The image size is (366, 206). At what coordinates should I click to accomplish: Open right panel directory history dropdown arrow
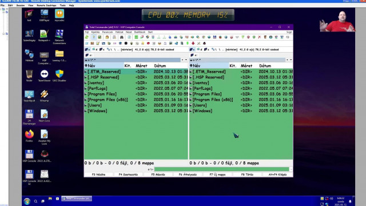coord(291,60)
